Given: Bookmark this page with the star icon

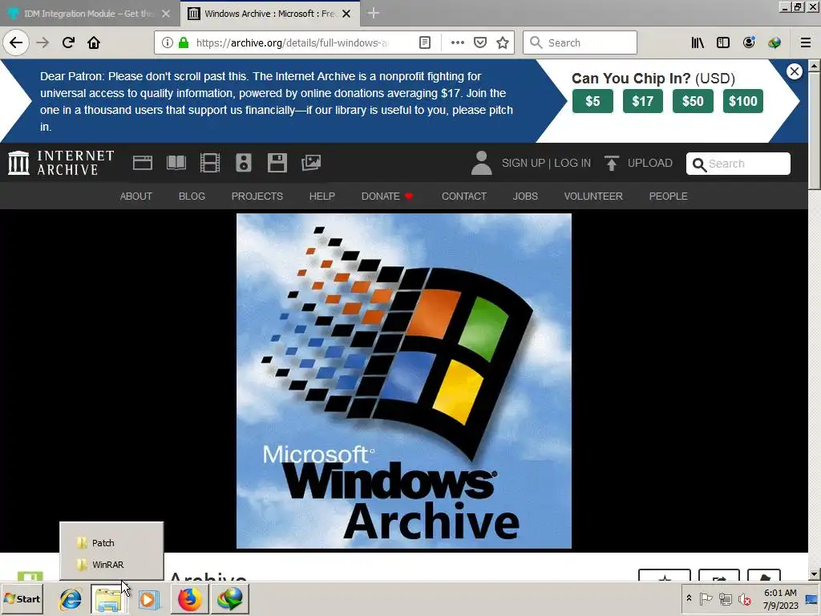Looking at the screenshot, I should pyautogui.click(x=503, y=43).
